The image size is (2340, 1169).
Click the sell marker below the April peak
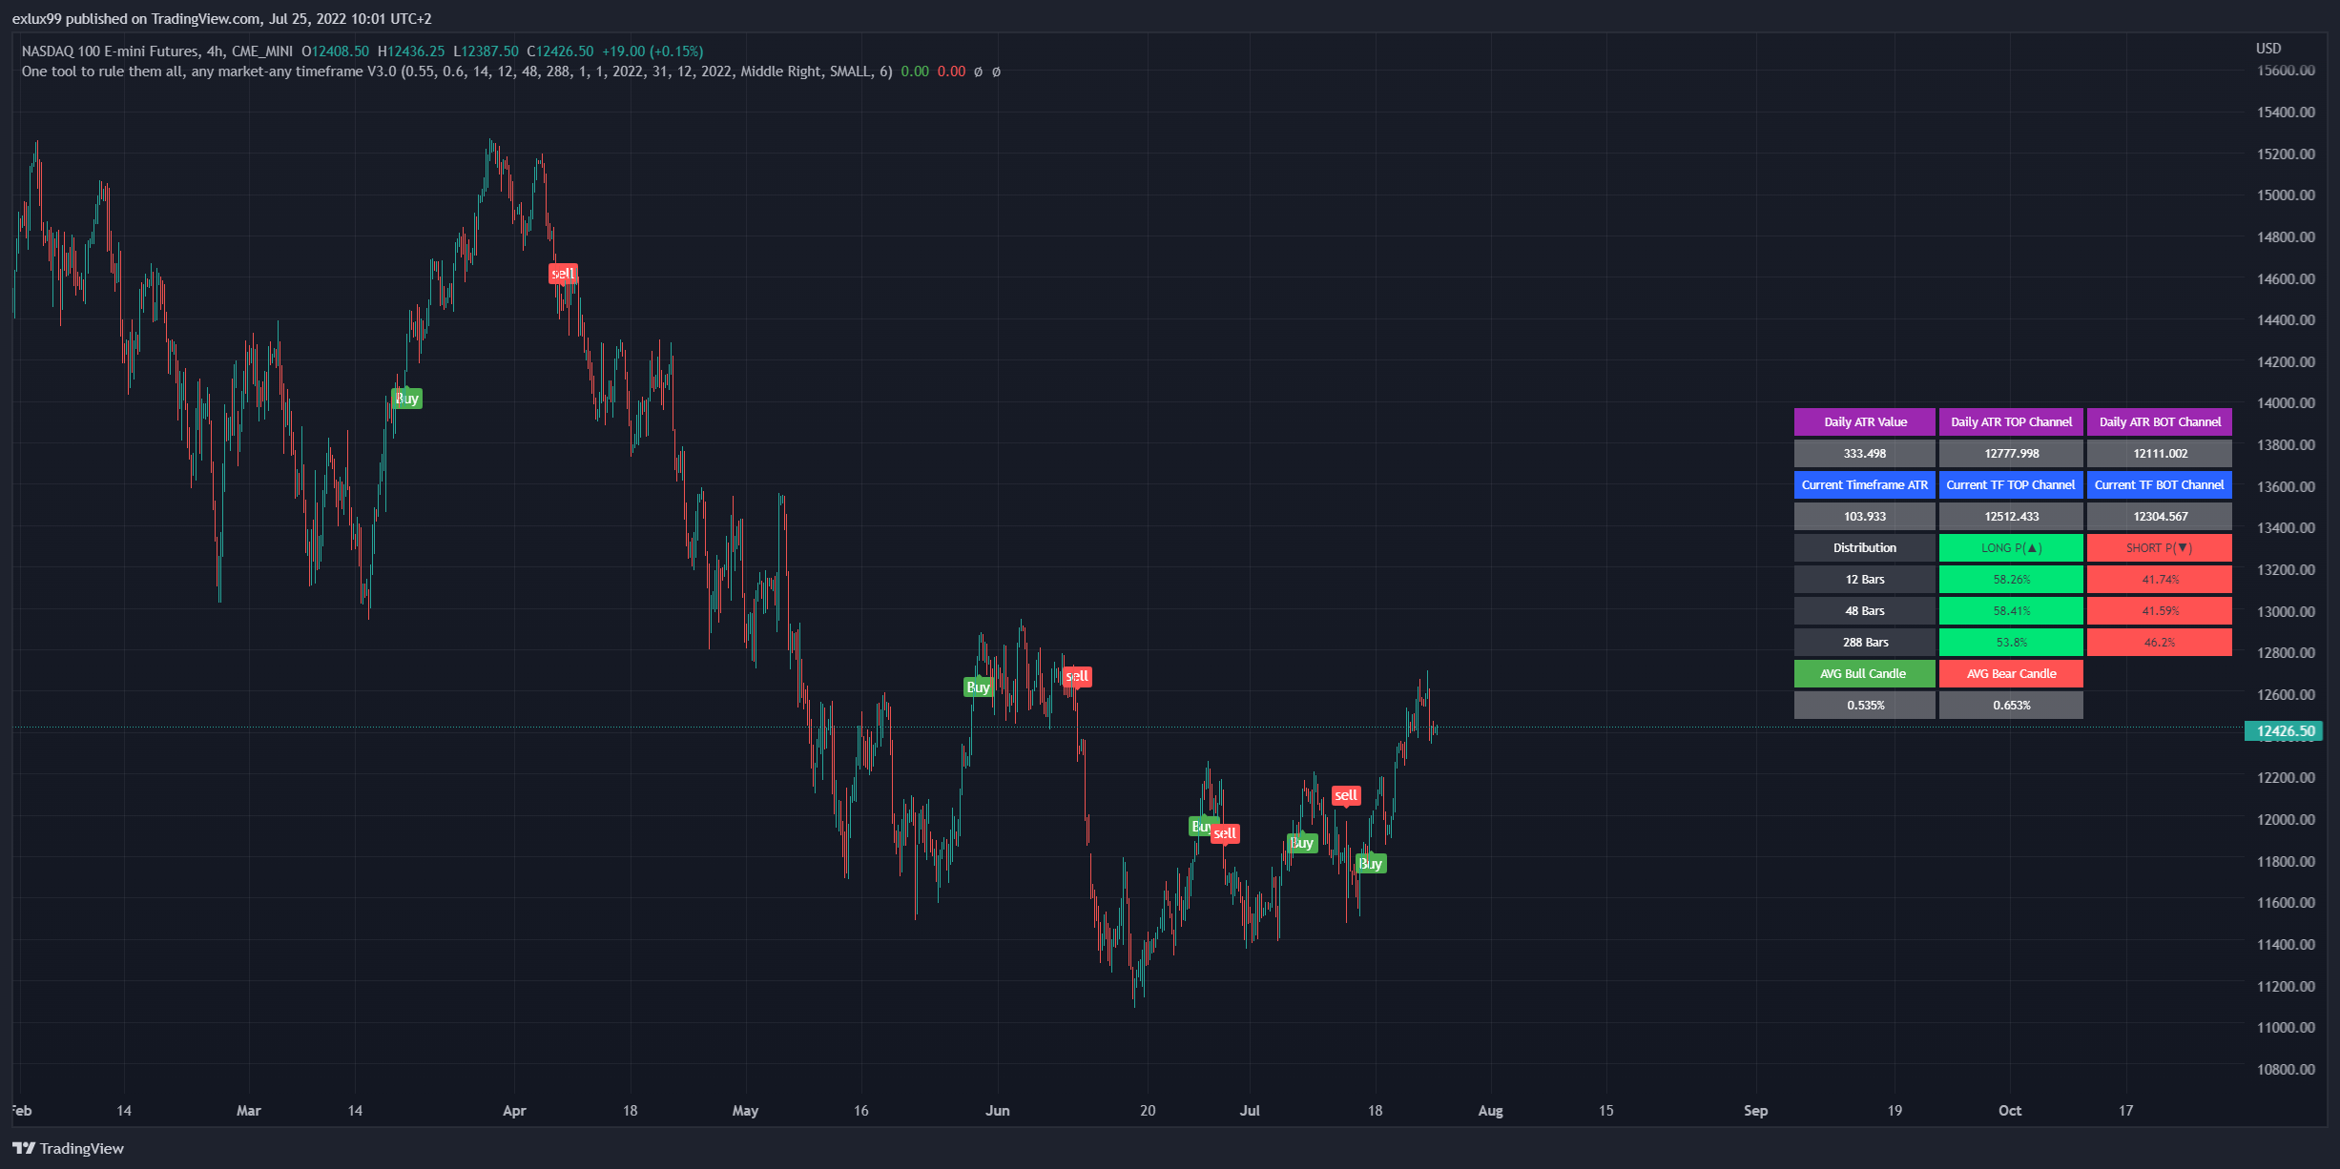coord(563,274)
